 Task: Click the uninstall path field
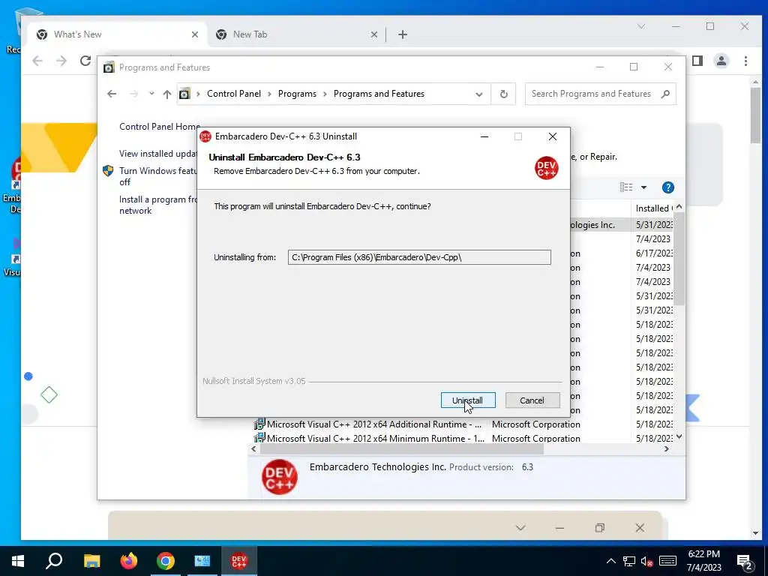(x=419, y=257)
